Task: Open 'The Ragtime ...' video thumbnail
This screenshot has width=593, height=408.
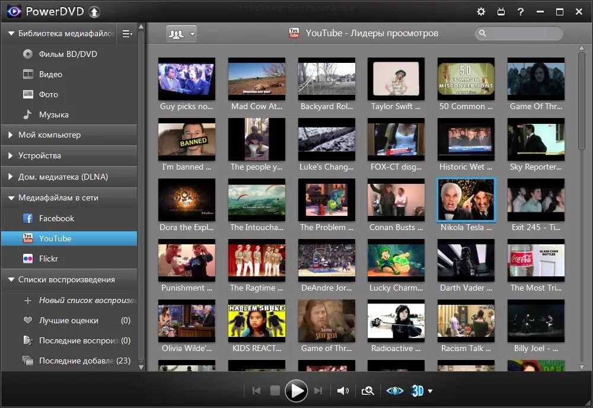Action: tap(257, 260)
